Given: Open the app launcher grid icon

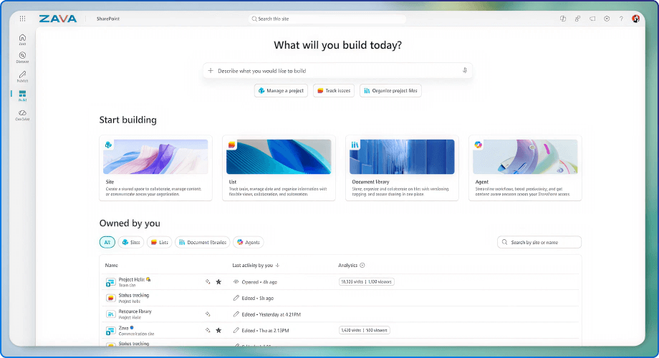Looking at the screenshot, I should (23, 19).
